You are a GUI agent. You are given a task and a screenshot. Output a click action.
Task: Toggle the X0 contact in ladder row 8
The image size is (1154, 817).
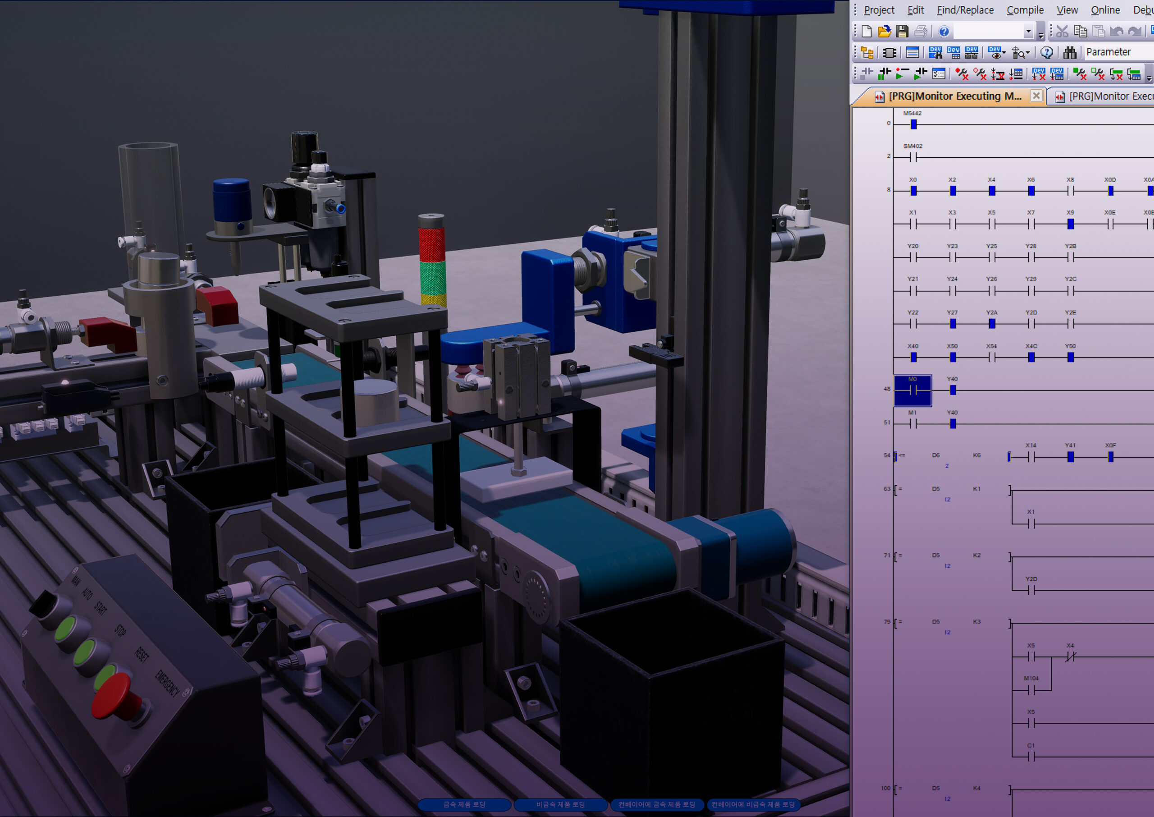coord(913,191)
